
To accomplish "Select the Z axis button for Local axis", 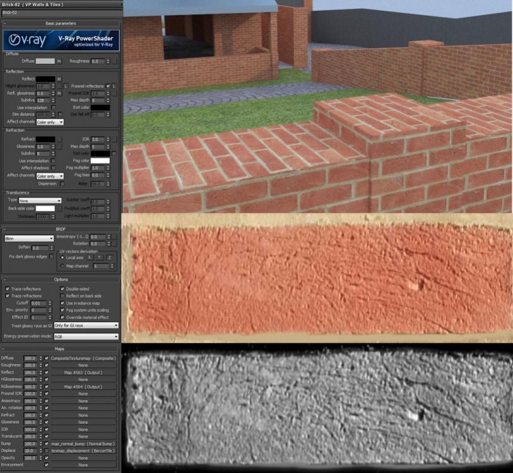I will tap(110, 258).
